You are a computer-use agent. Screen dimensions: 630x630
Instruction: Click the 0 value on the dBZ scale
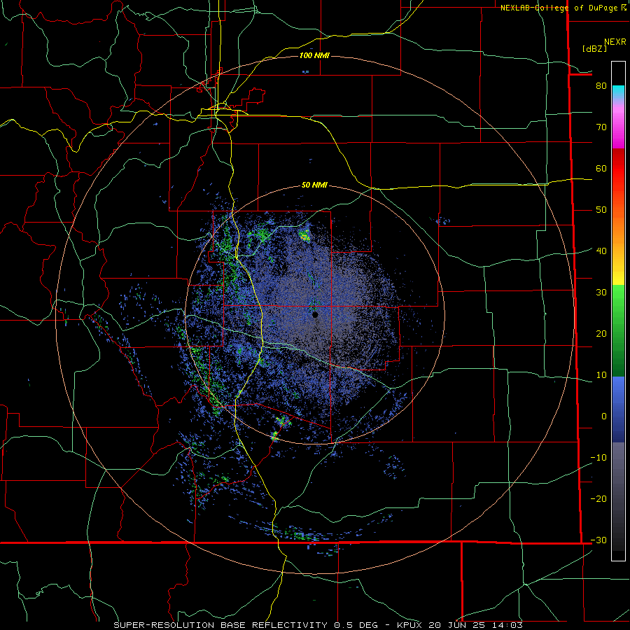click(604, 416)
